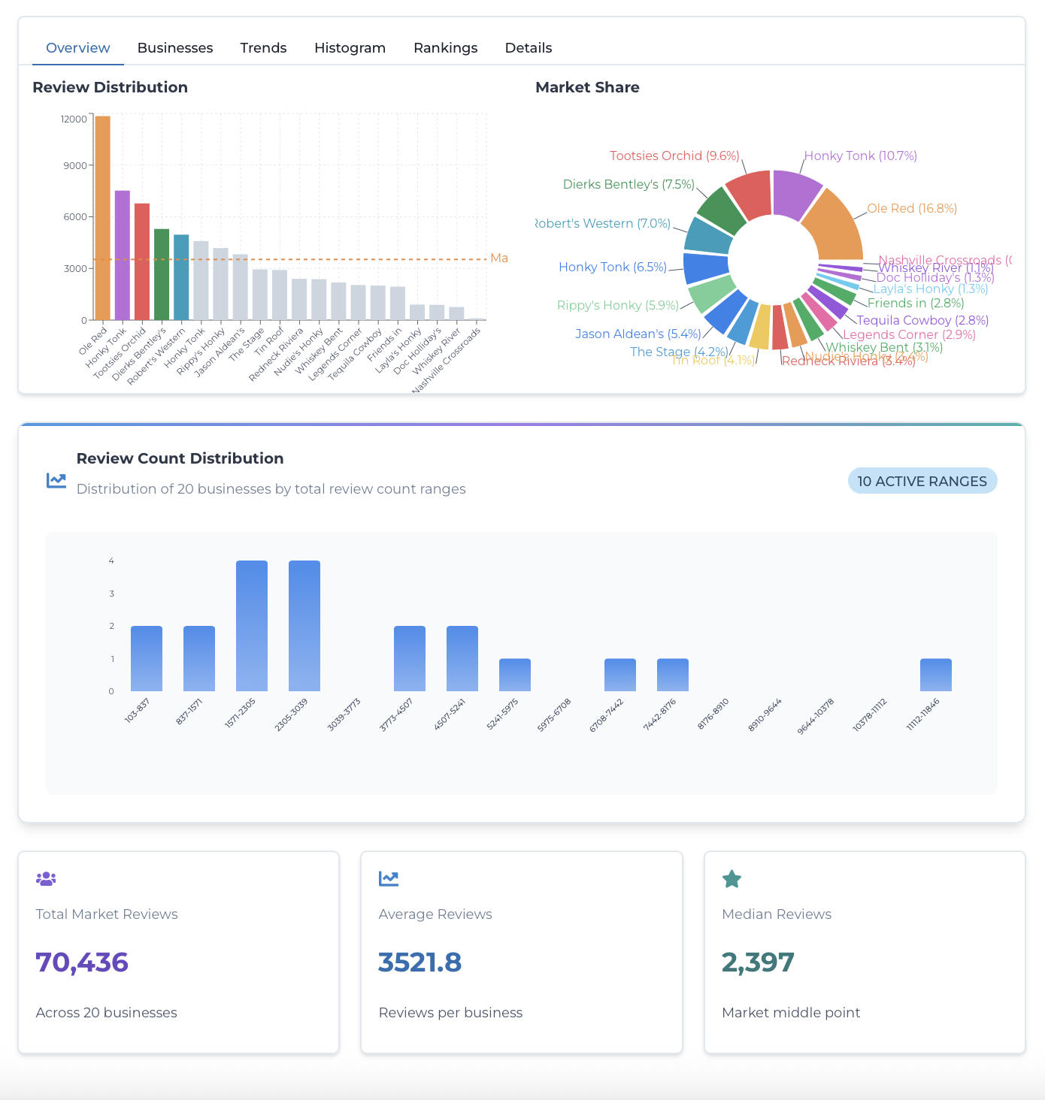Click the histogram bar for range 103-837

[x=147, y=658]
